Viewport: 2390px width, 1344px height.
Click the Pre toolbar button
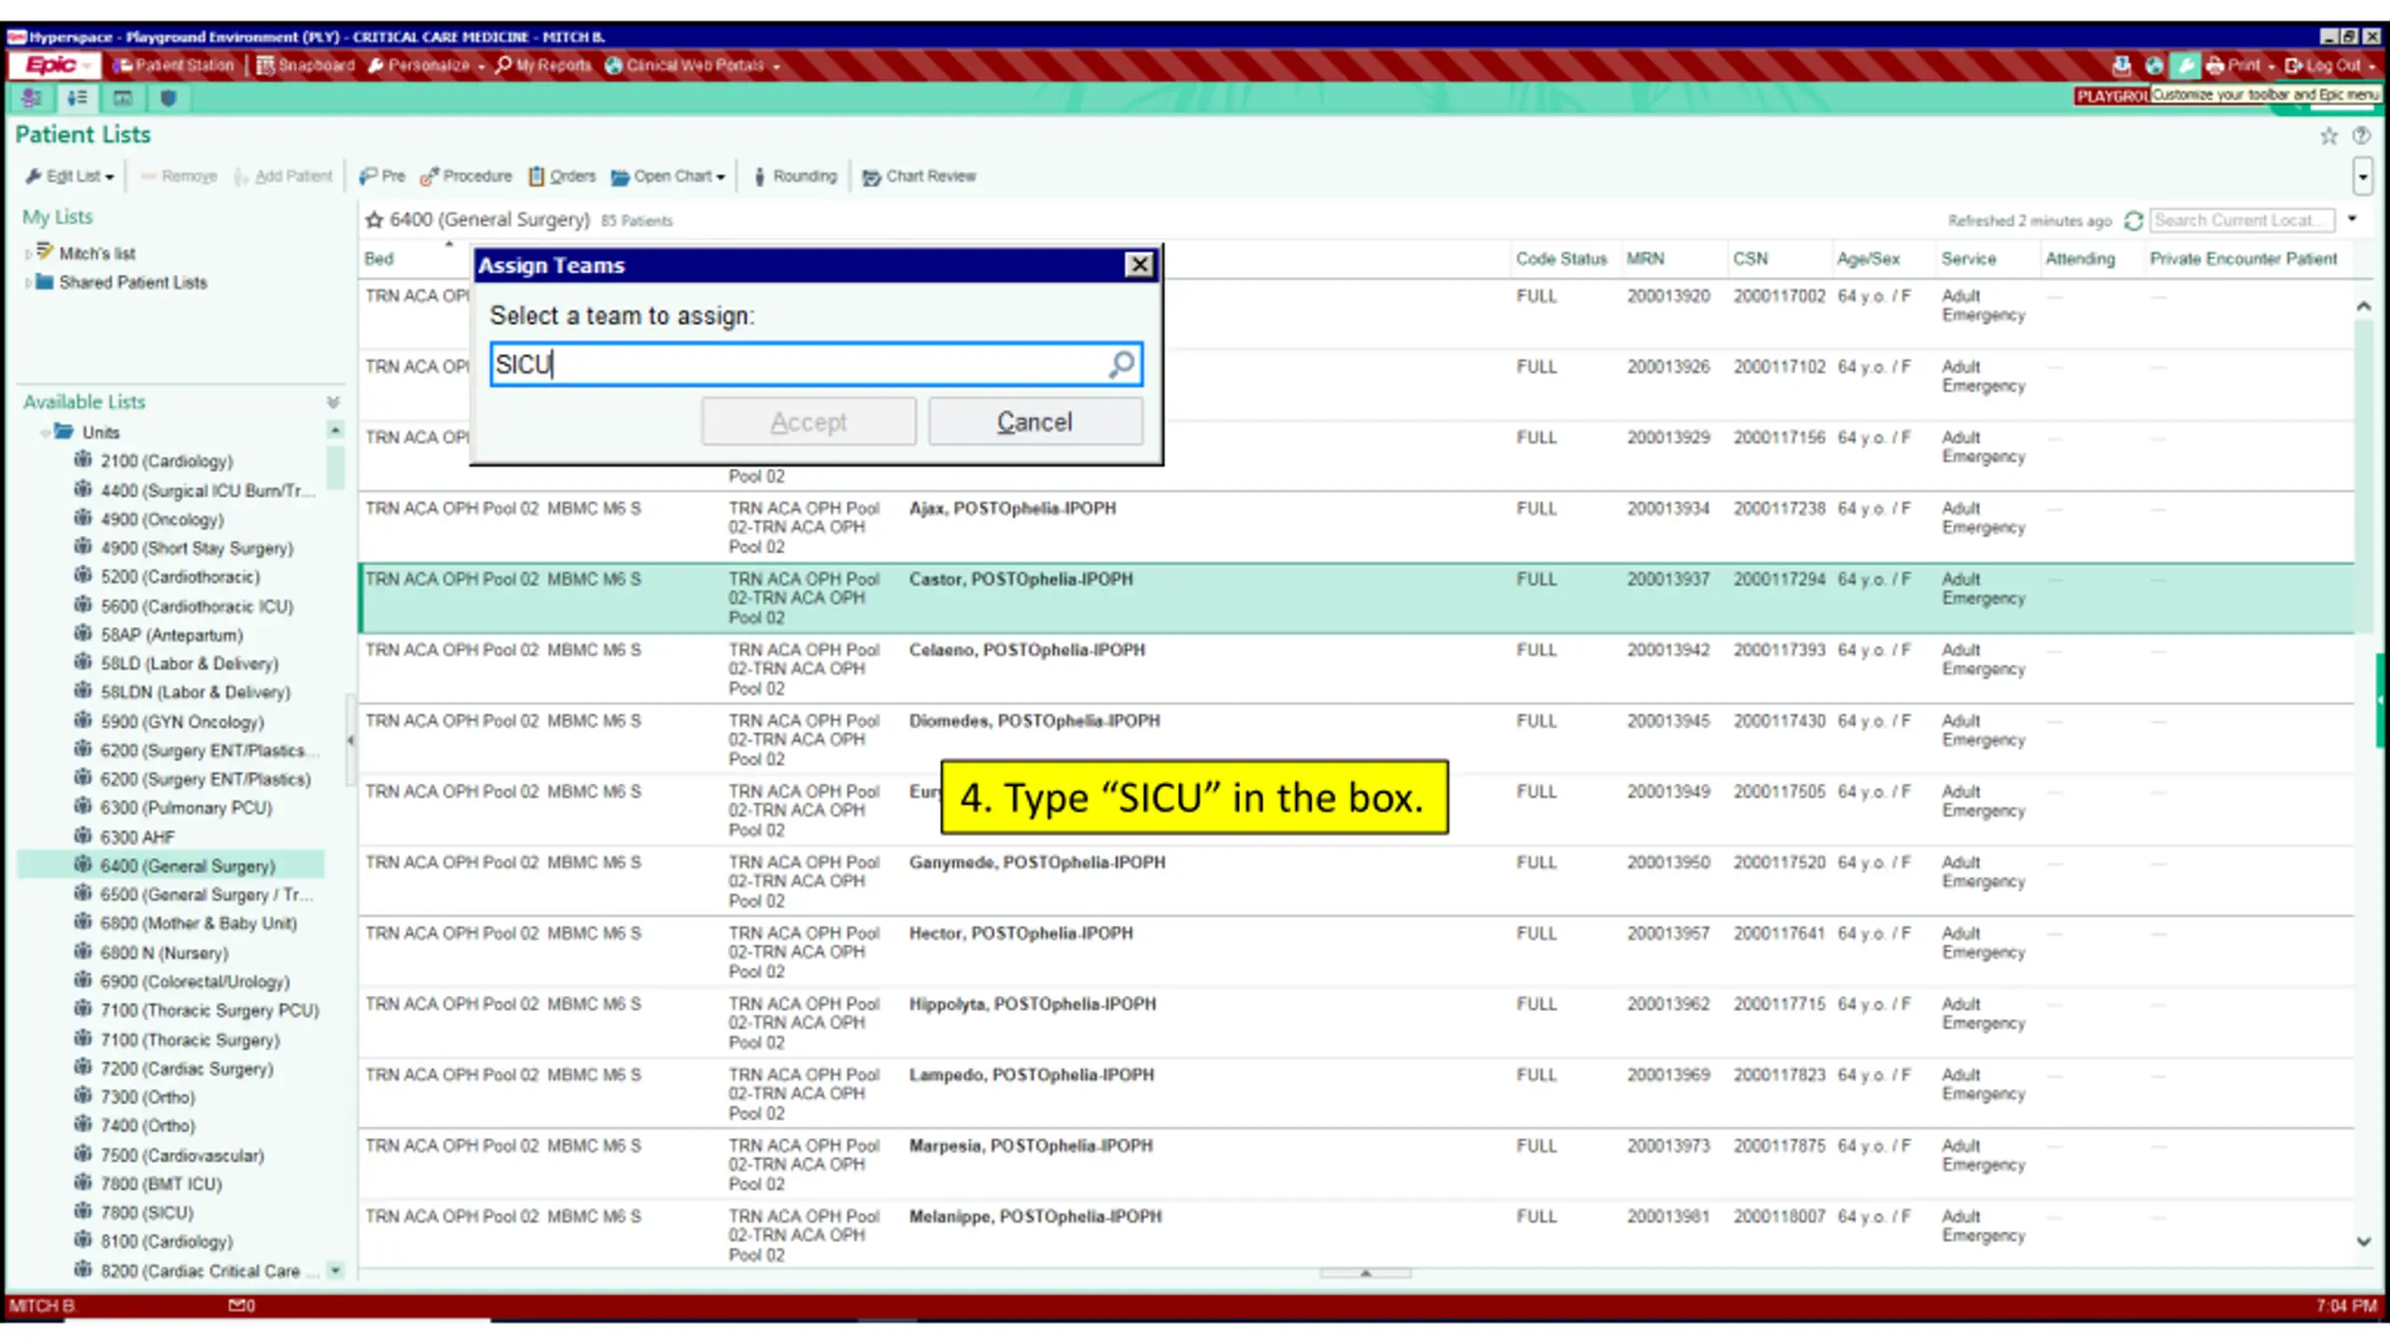[383, 176]
